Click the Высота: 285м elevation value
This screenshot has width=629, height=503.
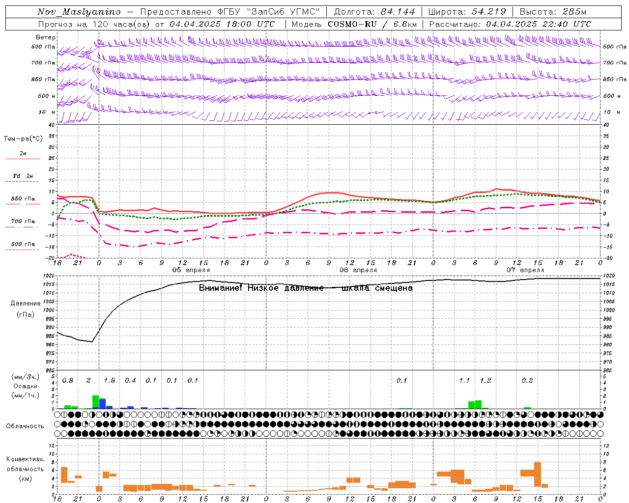[553, 12]
